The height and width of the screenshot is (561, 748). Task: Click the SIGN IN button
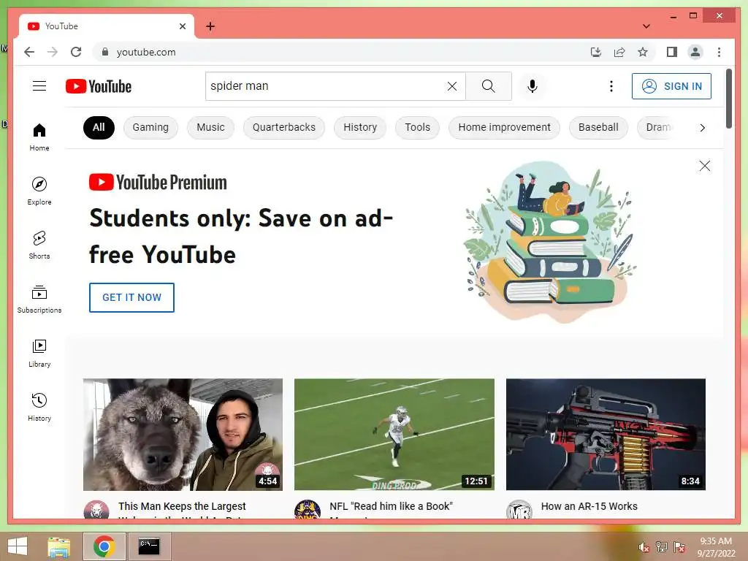671,86
